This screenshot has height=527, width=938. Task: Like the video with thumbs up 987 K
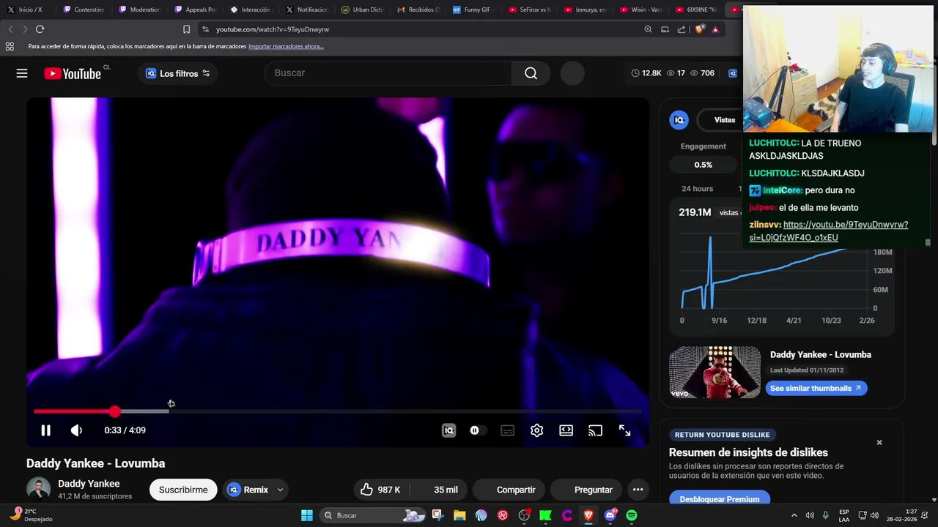(x=381, y=490)
